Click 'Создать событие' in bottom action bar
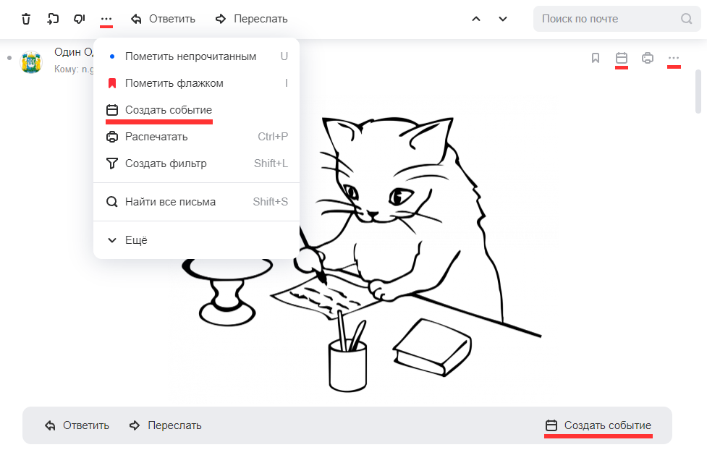 (x=598, y=425)
